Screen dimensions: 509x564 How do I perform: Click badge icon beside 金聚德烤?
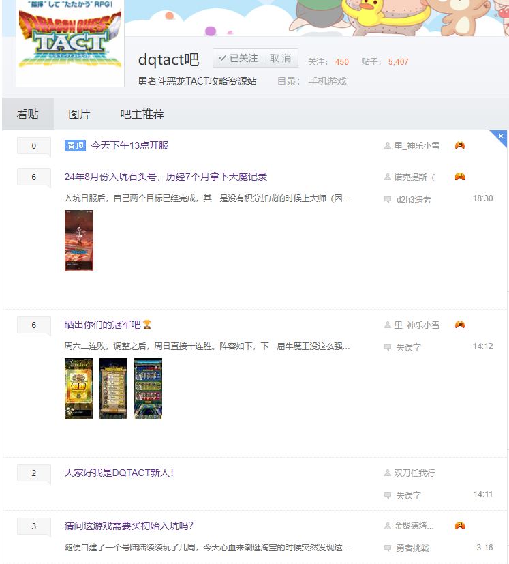point(460,526)
